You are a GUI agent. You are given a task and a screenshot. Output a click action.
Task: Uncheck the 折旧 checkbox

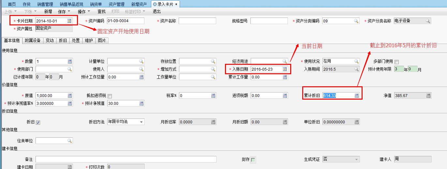point(38,122)
